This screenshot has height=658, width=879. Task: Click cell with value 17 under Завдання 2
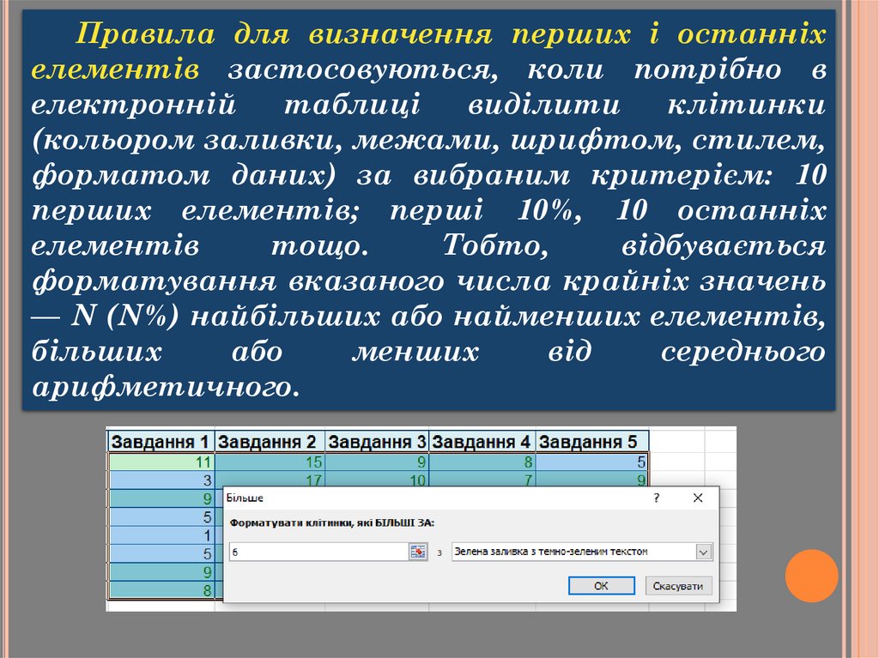(x=270, y=480)
